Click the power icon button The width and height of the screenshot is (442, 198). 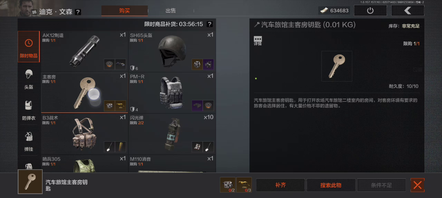[x=370, y=11]
